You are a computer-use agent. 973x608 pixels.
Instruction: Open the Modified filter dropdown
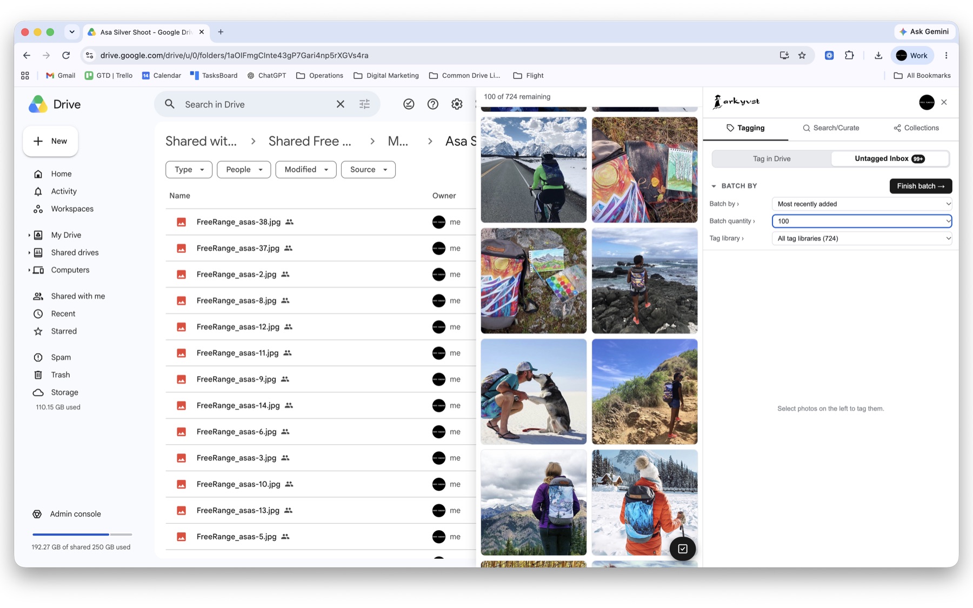pos(306,170)
